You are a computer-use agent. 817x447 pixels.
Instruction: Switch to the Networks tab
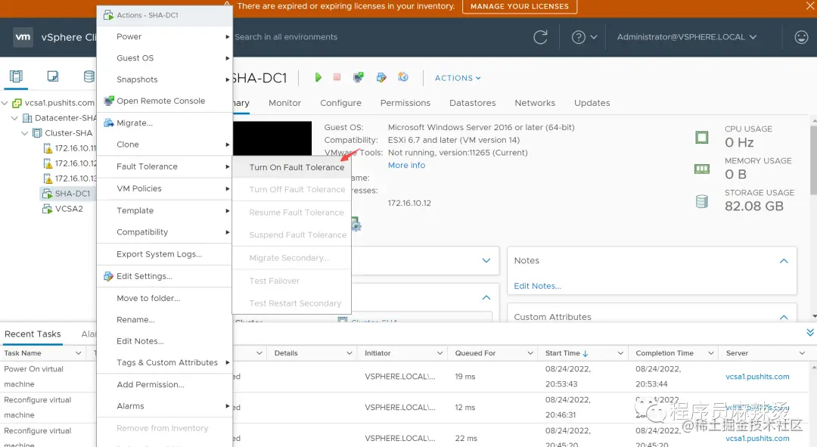[535, 103]
